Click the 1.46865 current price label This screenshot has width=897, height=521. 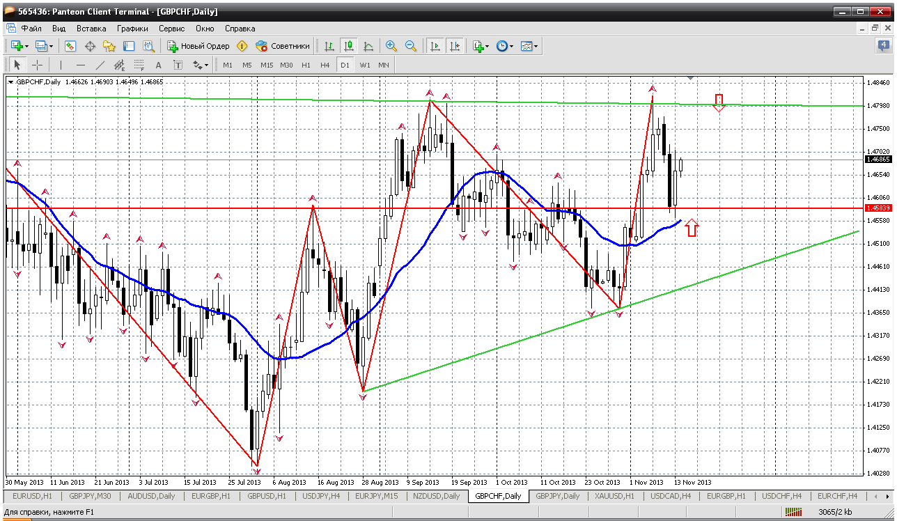coord(877,160)
